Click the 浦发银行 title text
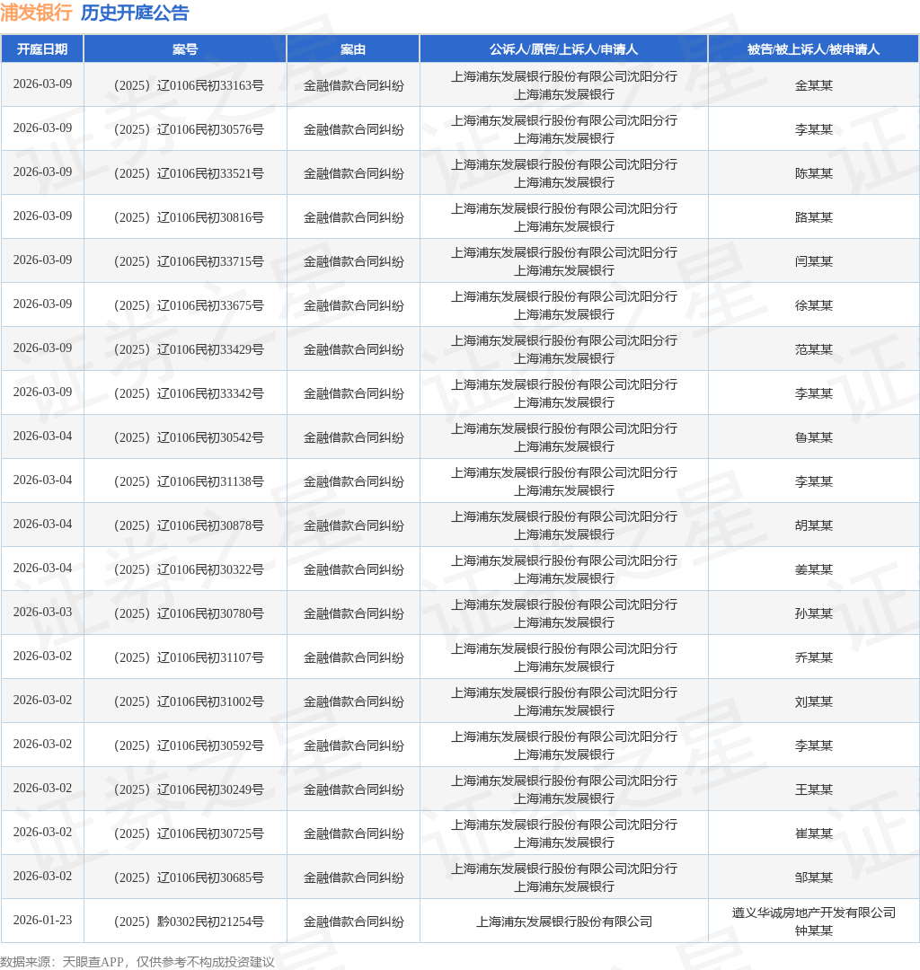This screenshot has height=970, width=920. point(37,13)
